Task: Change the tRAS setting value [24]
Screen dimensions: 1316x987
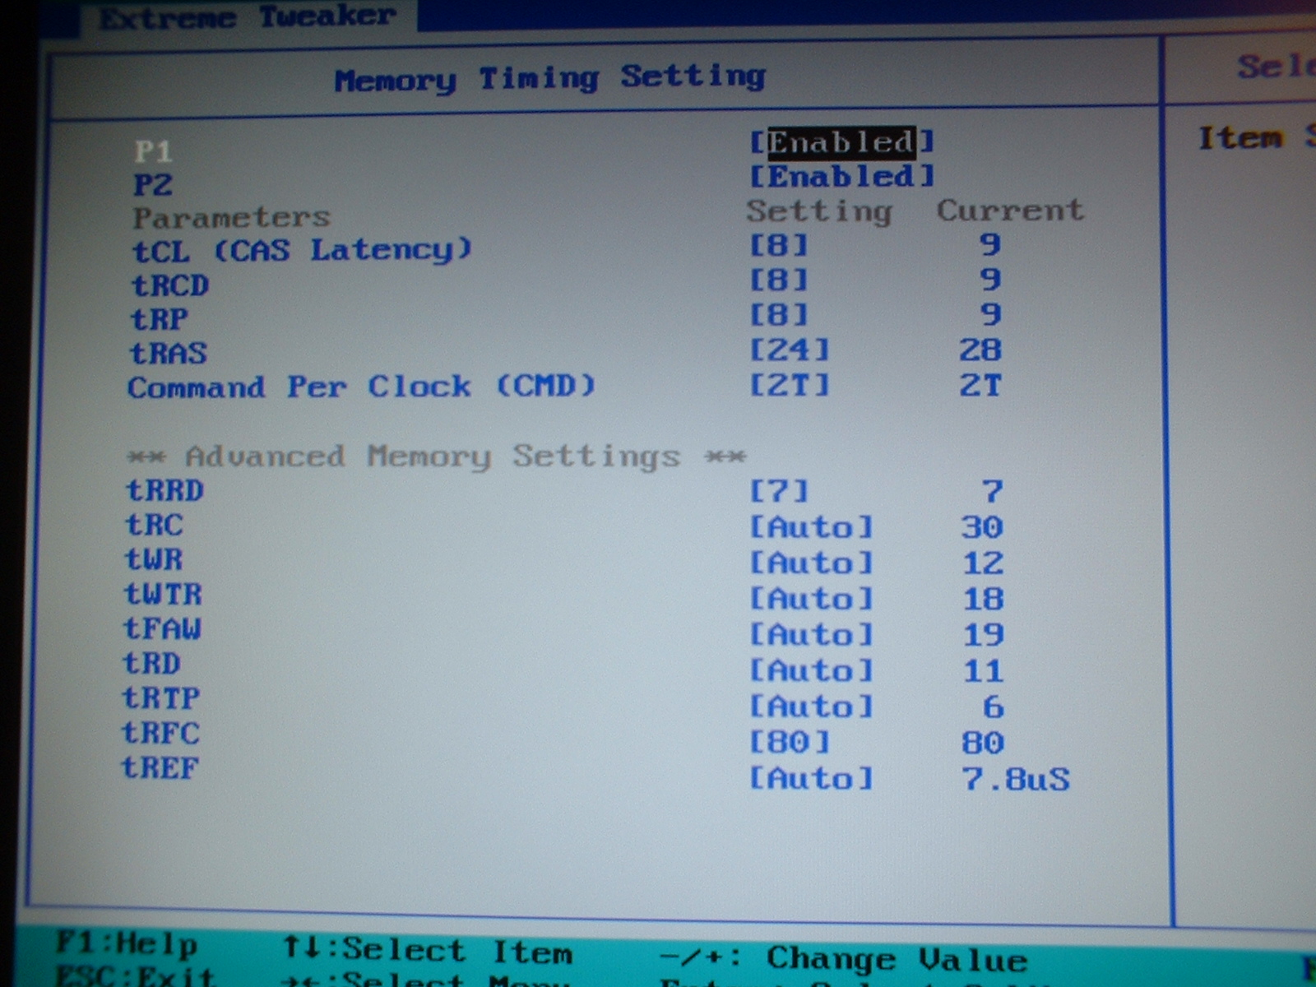Action: pyautogui.click(x=789, y=350)
